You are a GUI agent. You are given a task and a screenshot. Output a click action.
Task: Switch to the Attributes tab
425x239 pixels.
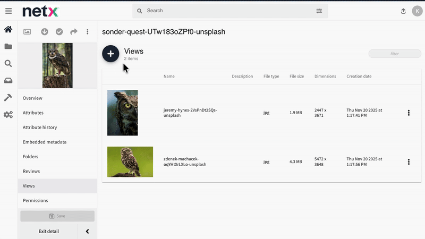pyautogui.click(x=33, y=113)
